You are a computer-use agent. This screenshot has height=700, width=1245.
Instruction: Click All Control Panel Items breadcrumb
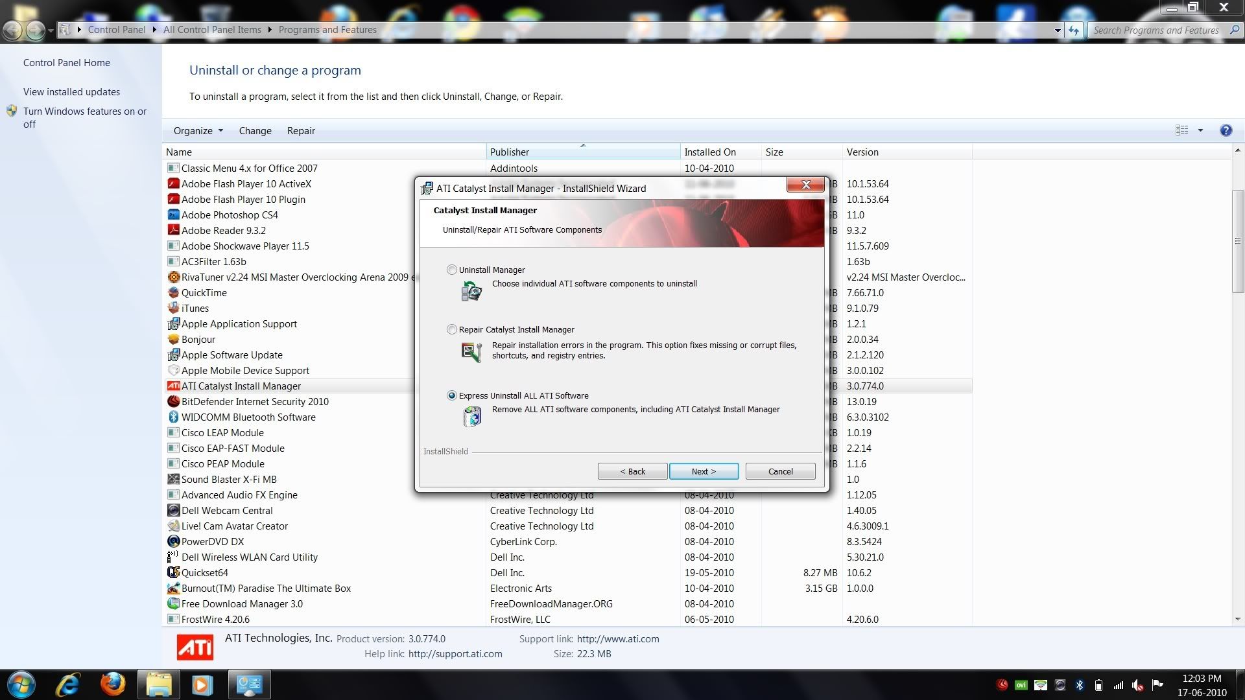[212, 30]
